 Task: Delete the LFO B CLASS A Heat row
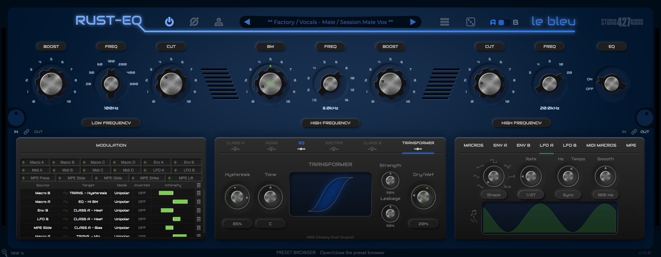(199, 219)
